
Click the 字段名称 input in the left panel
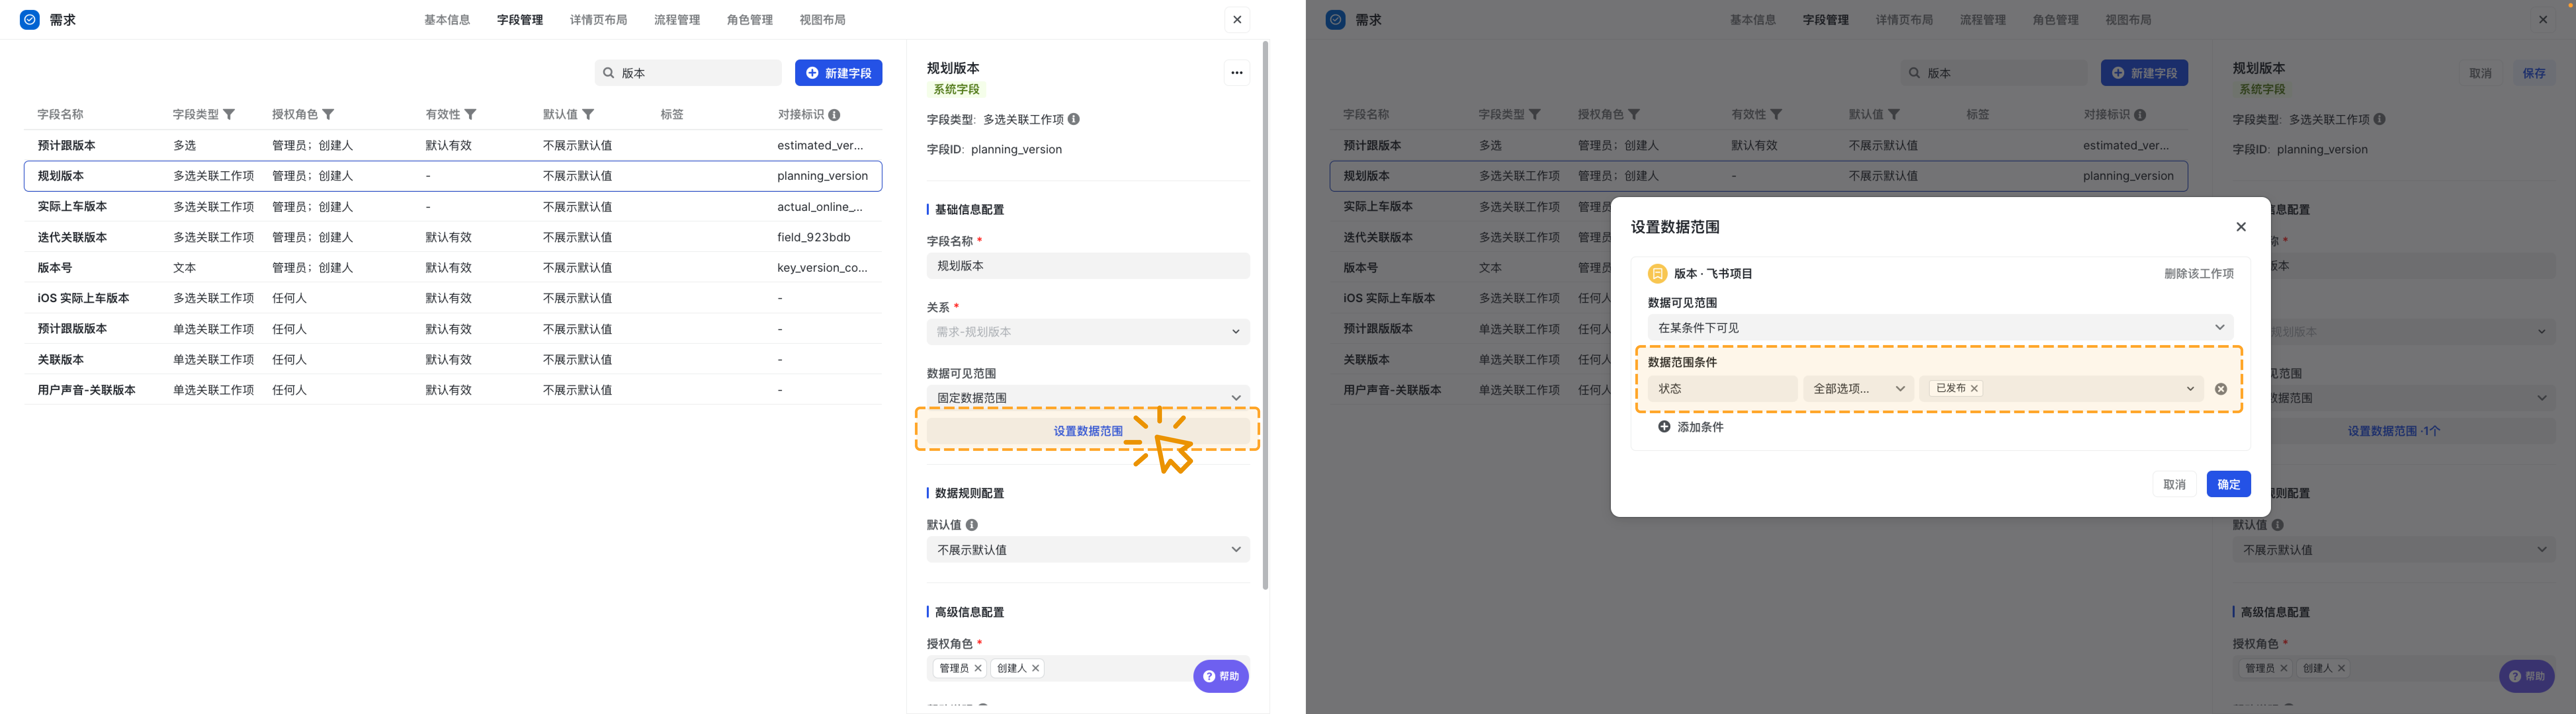1088,266
